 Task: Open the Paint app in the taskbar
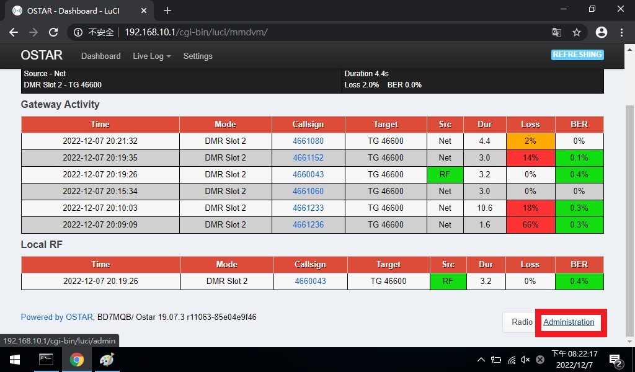107,360
